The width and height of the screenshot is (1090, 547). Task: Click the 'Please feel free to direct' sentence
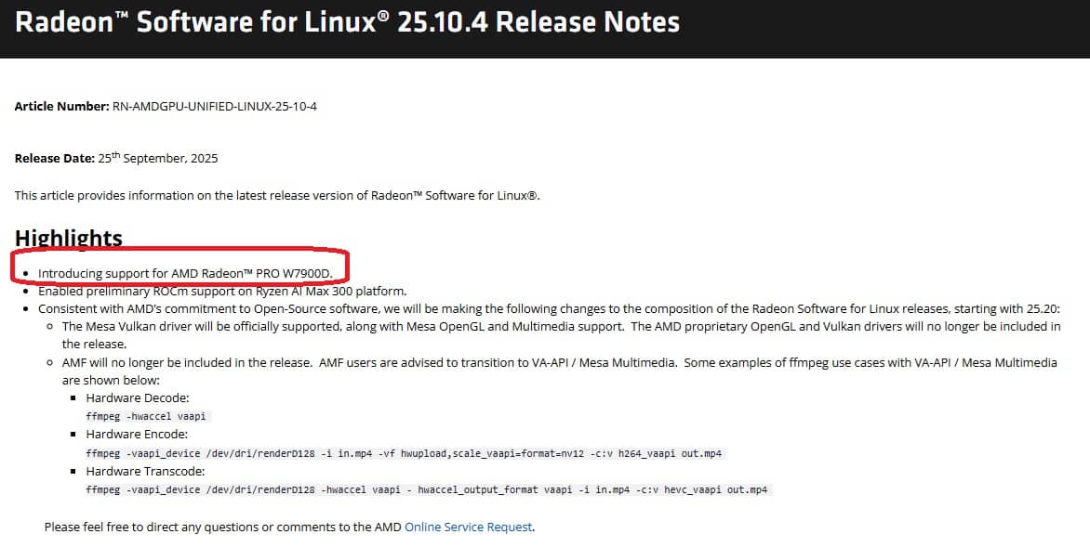223,527
